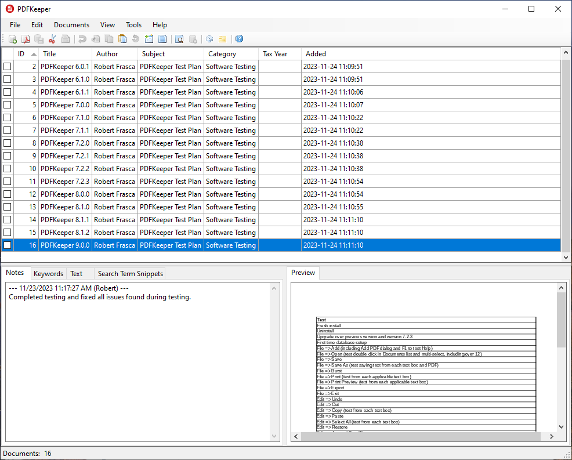Click the document list vertical scrollbar thumb

click(x=566, y=155)
